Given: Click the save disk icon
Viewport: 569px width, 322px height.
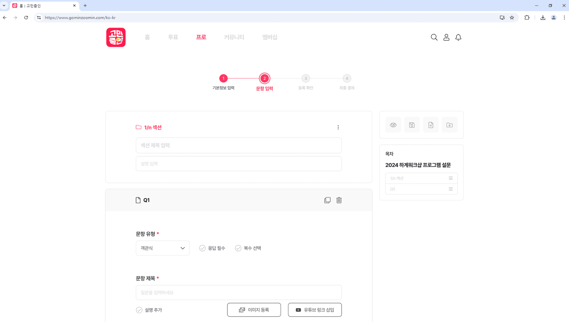Looking at the screenshot, I should point(412,125).
